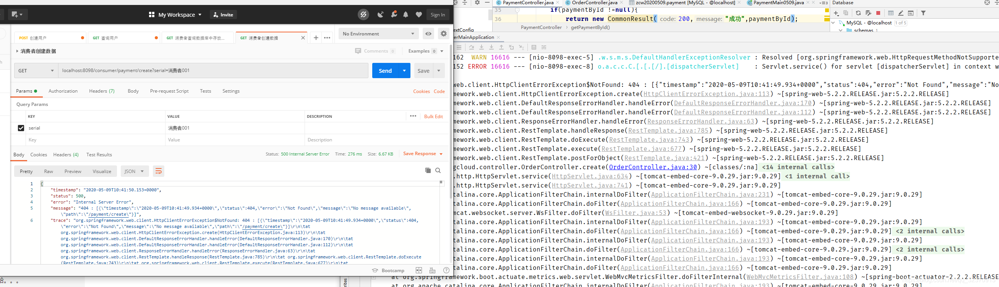
Task: Collapse the MySQL - @localhost tree node
Action: point(833,23)
